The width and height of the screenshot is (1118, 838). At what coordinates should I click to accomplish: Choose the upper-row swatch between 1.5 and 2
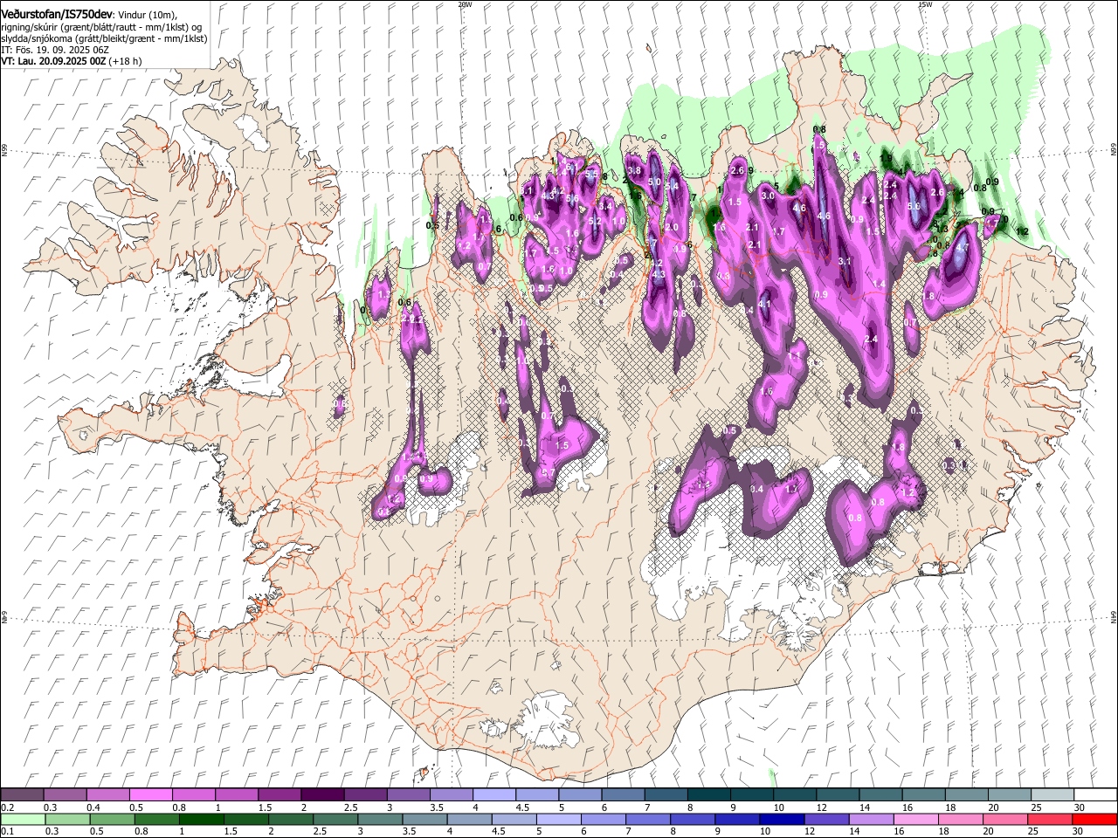point(279,795)
